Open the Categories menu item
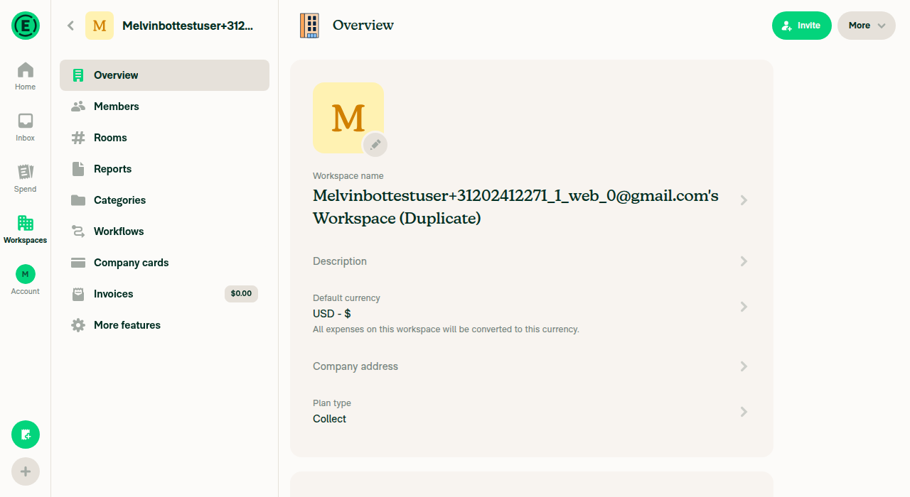The width and height of the screenshot is (910, 497). pos(164,200)
